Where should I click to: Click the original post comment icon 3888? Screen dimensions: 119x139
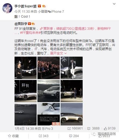[93, 128]
